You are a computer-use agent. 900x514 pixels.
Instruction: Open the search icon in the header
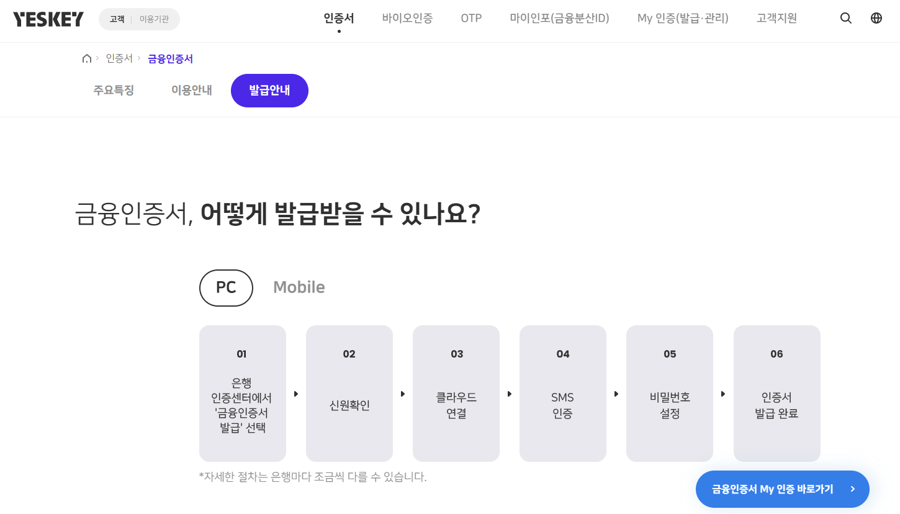click(845, 18)
